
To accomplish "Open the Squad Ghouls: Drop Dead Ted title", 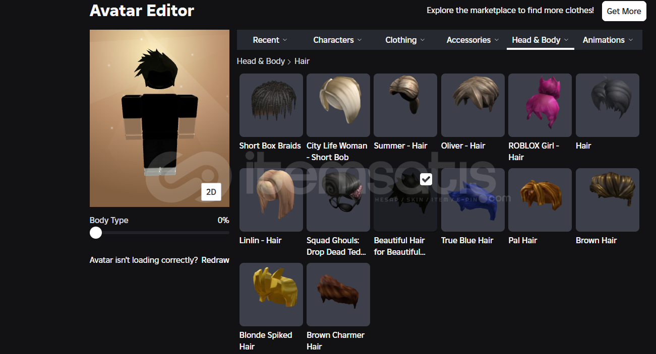I will pos(336,246).
